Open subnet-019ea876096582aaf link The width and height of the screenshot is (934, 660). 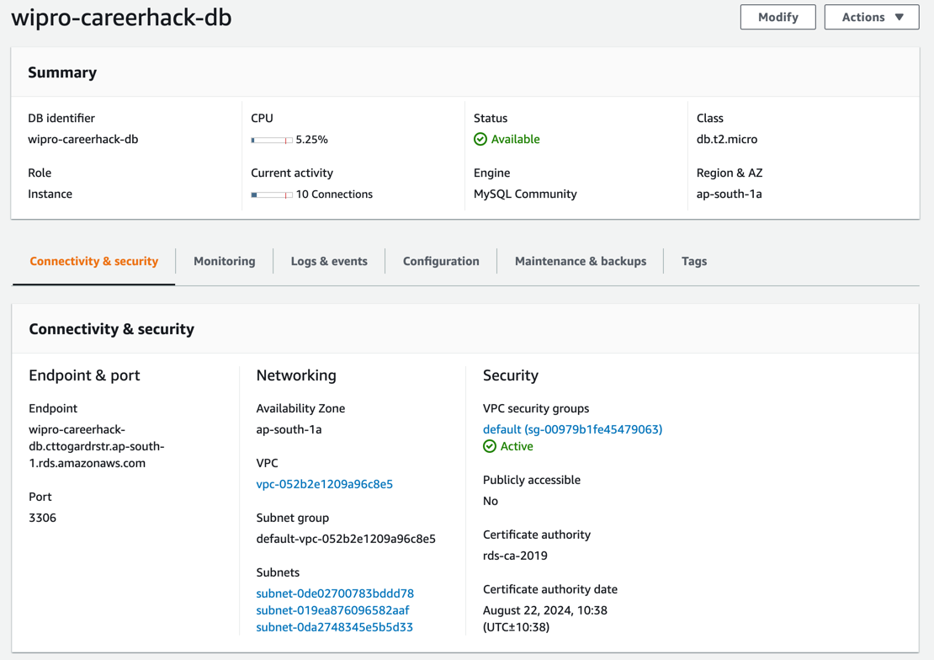click(332, 610)
